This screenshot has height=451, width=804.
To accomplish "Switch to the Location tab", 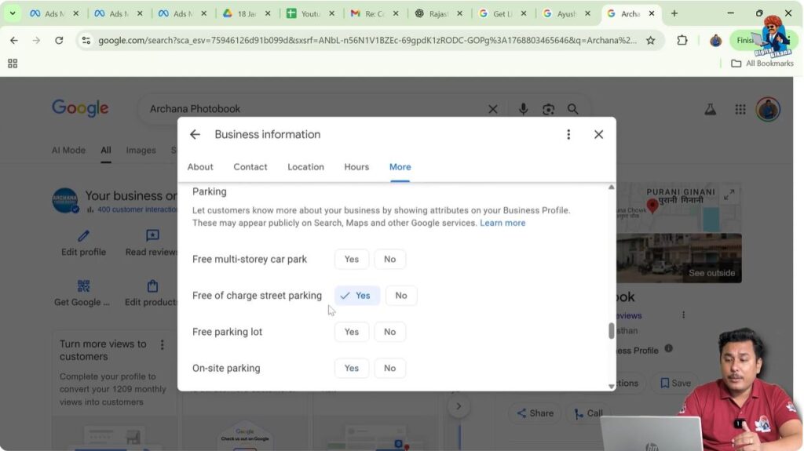I will pyautogui.click(x=305, y=167).
